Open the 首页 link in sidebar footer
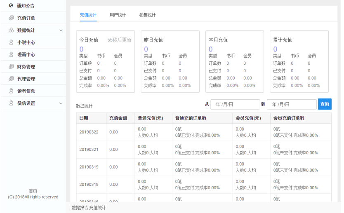 (33, 191)
